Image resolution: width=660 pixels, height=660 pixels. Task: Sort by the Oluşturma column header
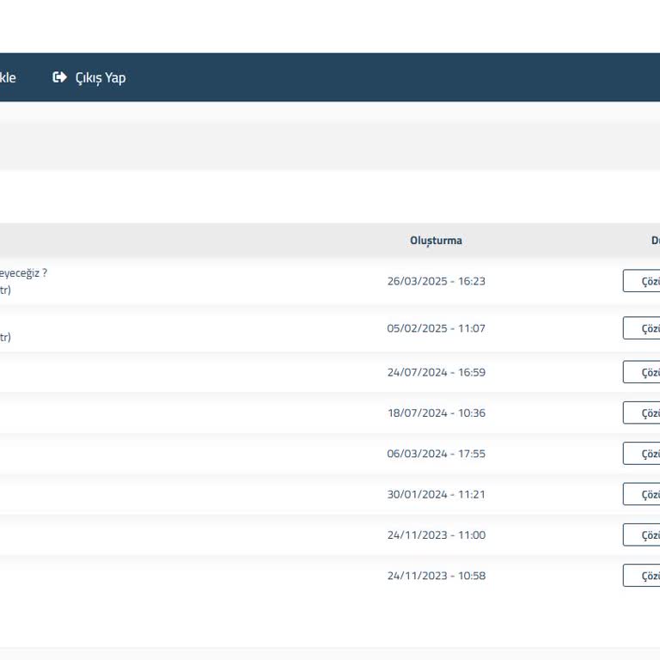tap(436, 241)
